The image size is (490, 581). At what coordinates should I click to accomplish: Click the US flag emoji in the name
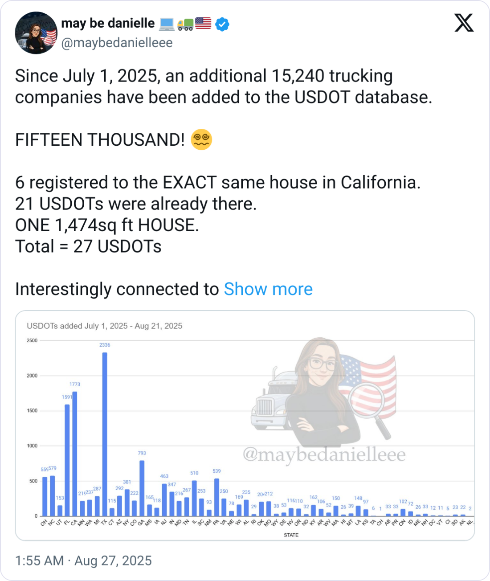pyautogui.click(x=203, y=23)
